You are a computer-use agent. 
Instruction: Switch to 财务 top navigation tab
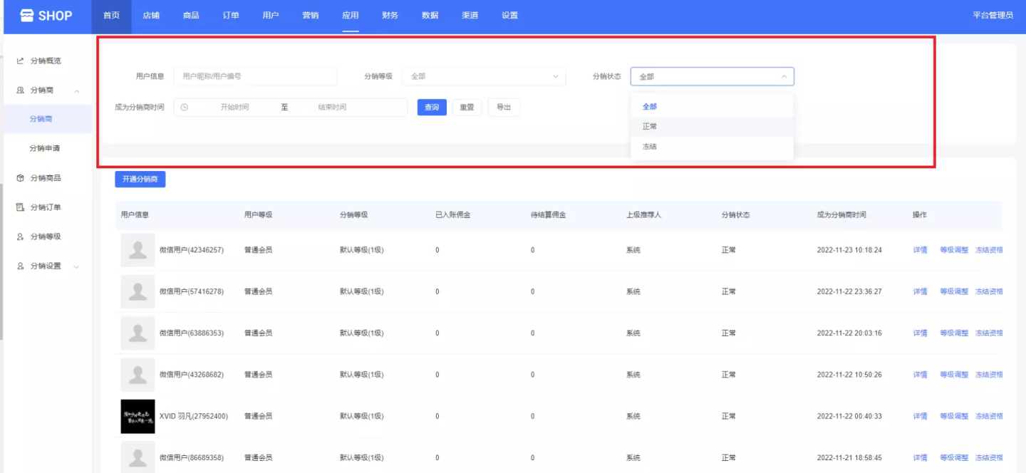390,16
